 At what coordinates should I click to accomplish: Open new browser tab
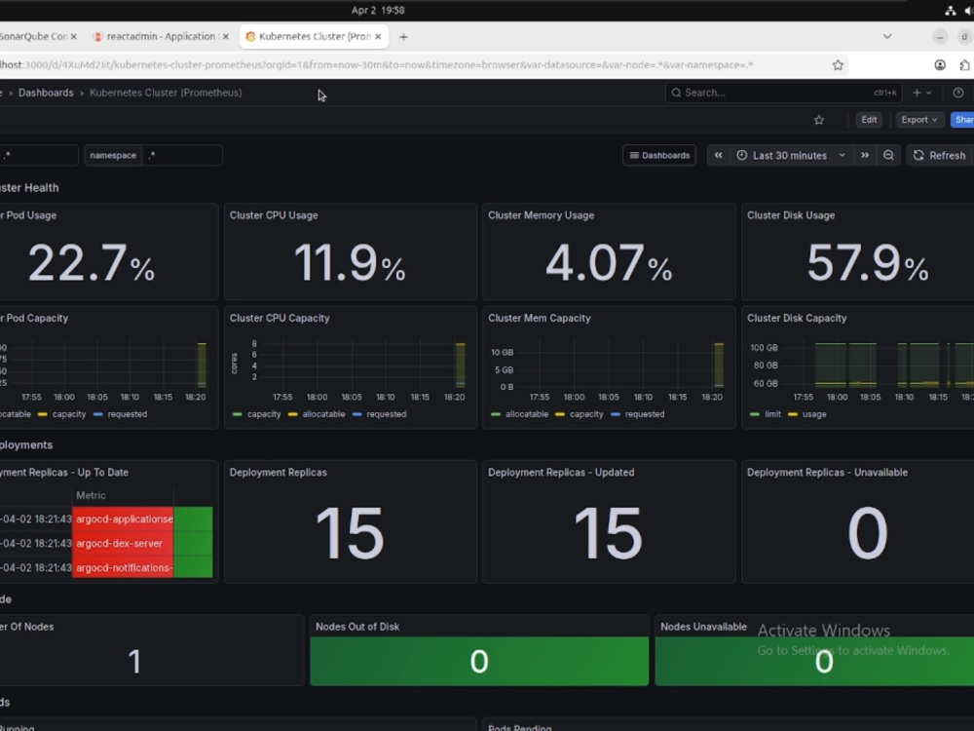click(x=403, y=37)
